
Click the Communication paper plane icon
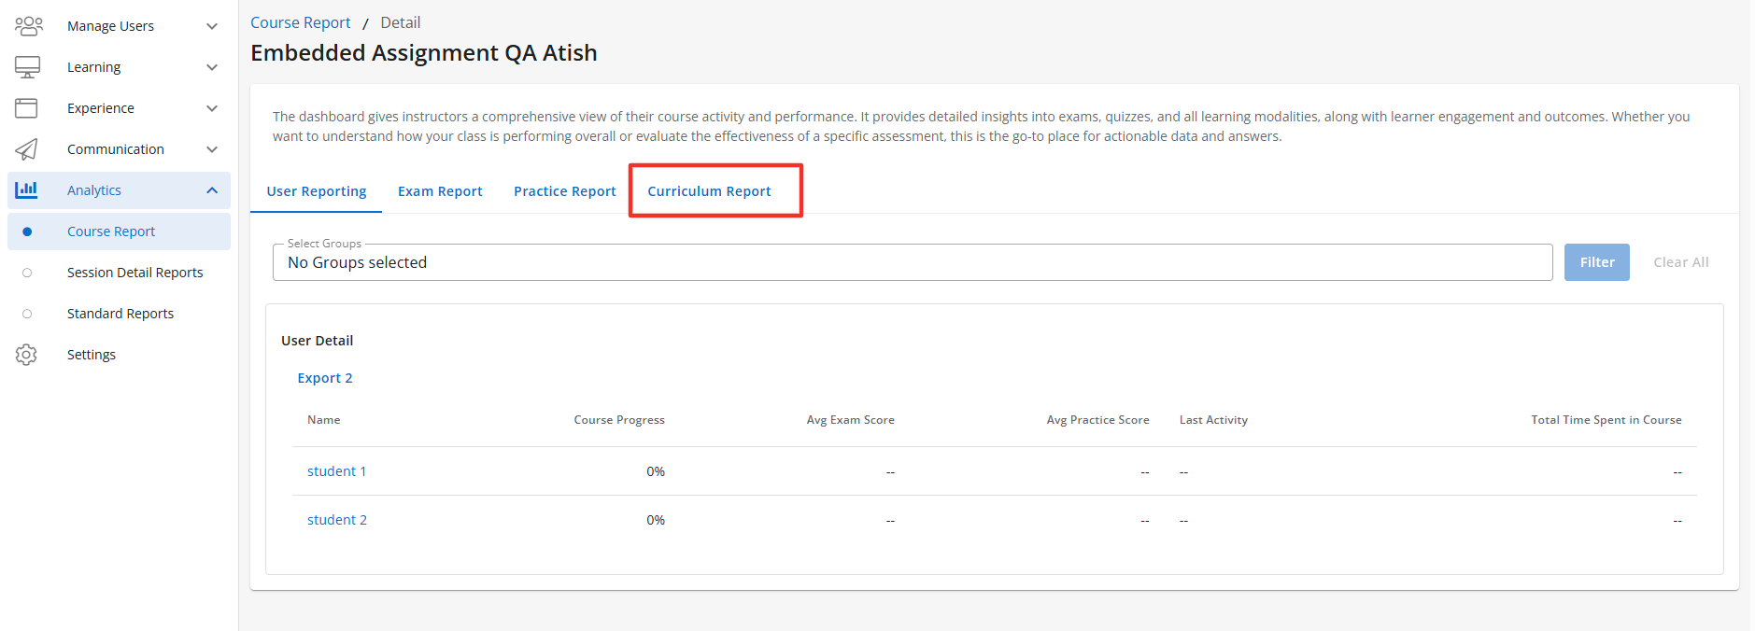pos(26,149)
